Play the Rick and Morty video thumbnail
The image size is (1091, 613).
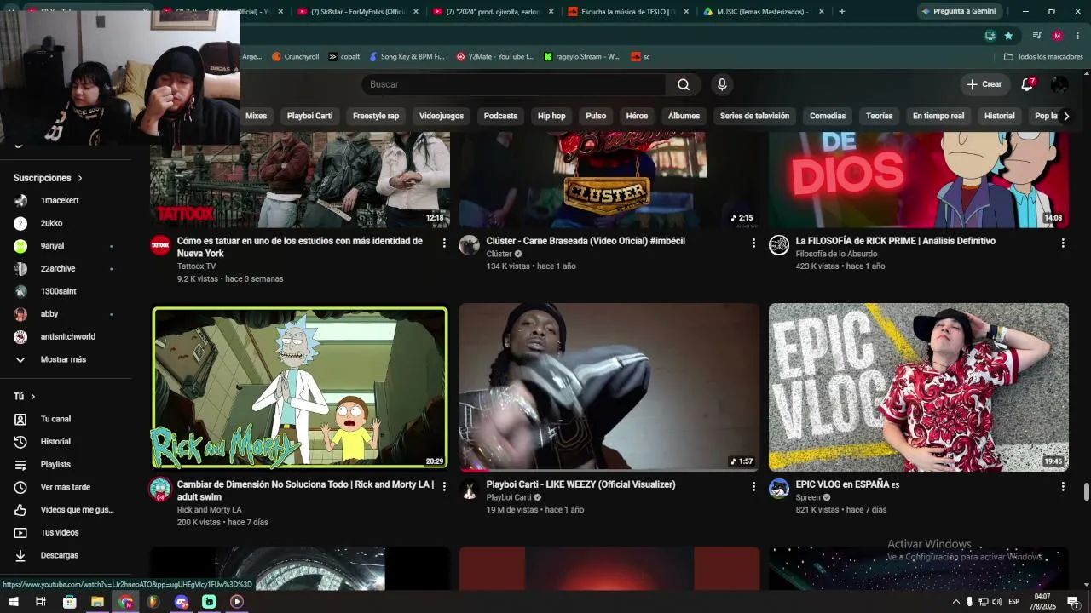(300, 388)
